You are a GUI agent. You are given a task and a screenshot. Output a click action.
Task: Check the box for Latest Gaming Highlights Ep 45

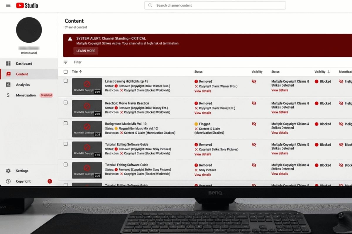coord(66,81)
